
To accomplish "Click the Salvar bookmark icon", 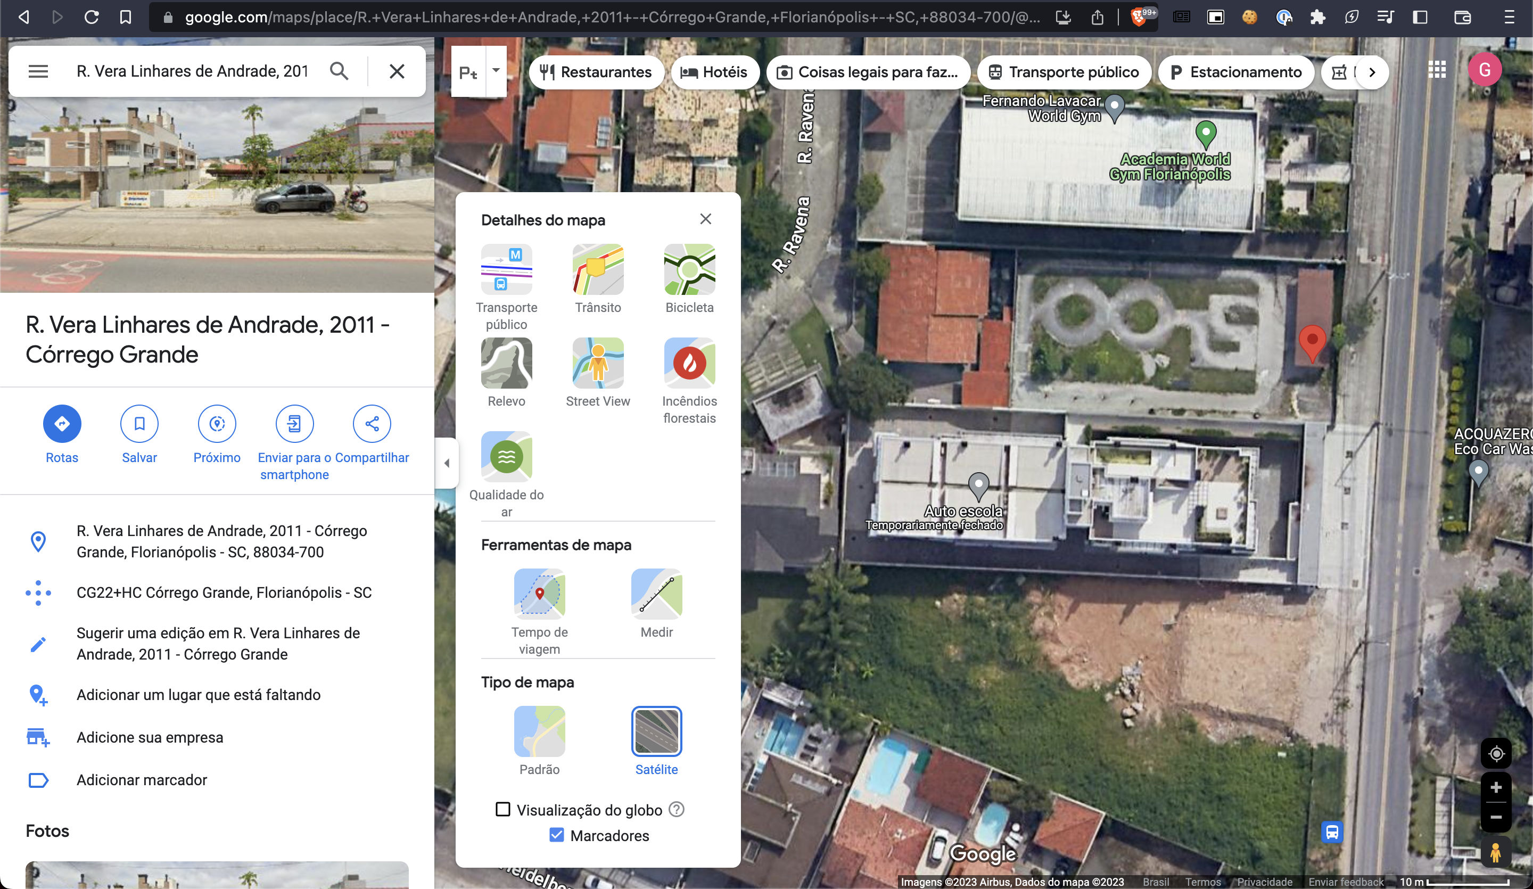I will [x=139, y=424].
